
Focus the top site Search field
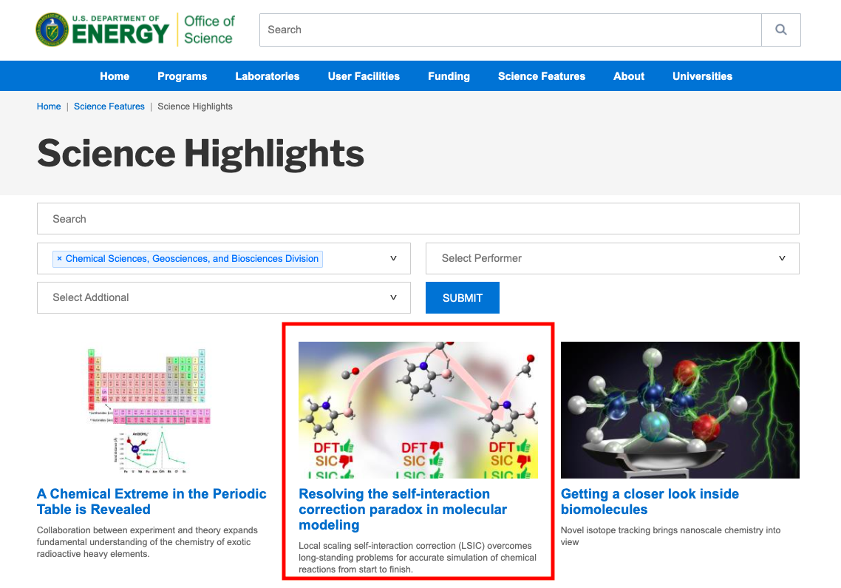pos(511,30)
